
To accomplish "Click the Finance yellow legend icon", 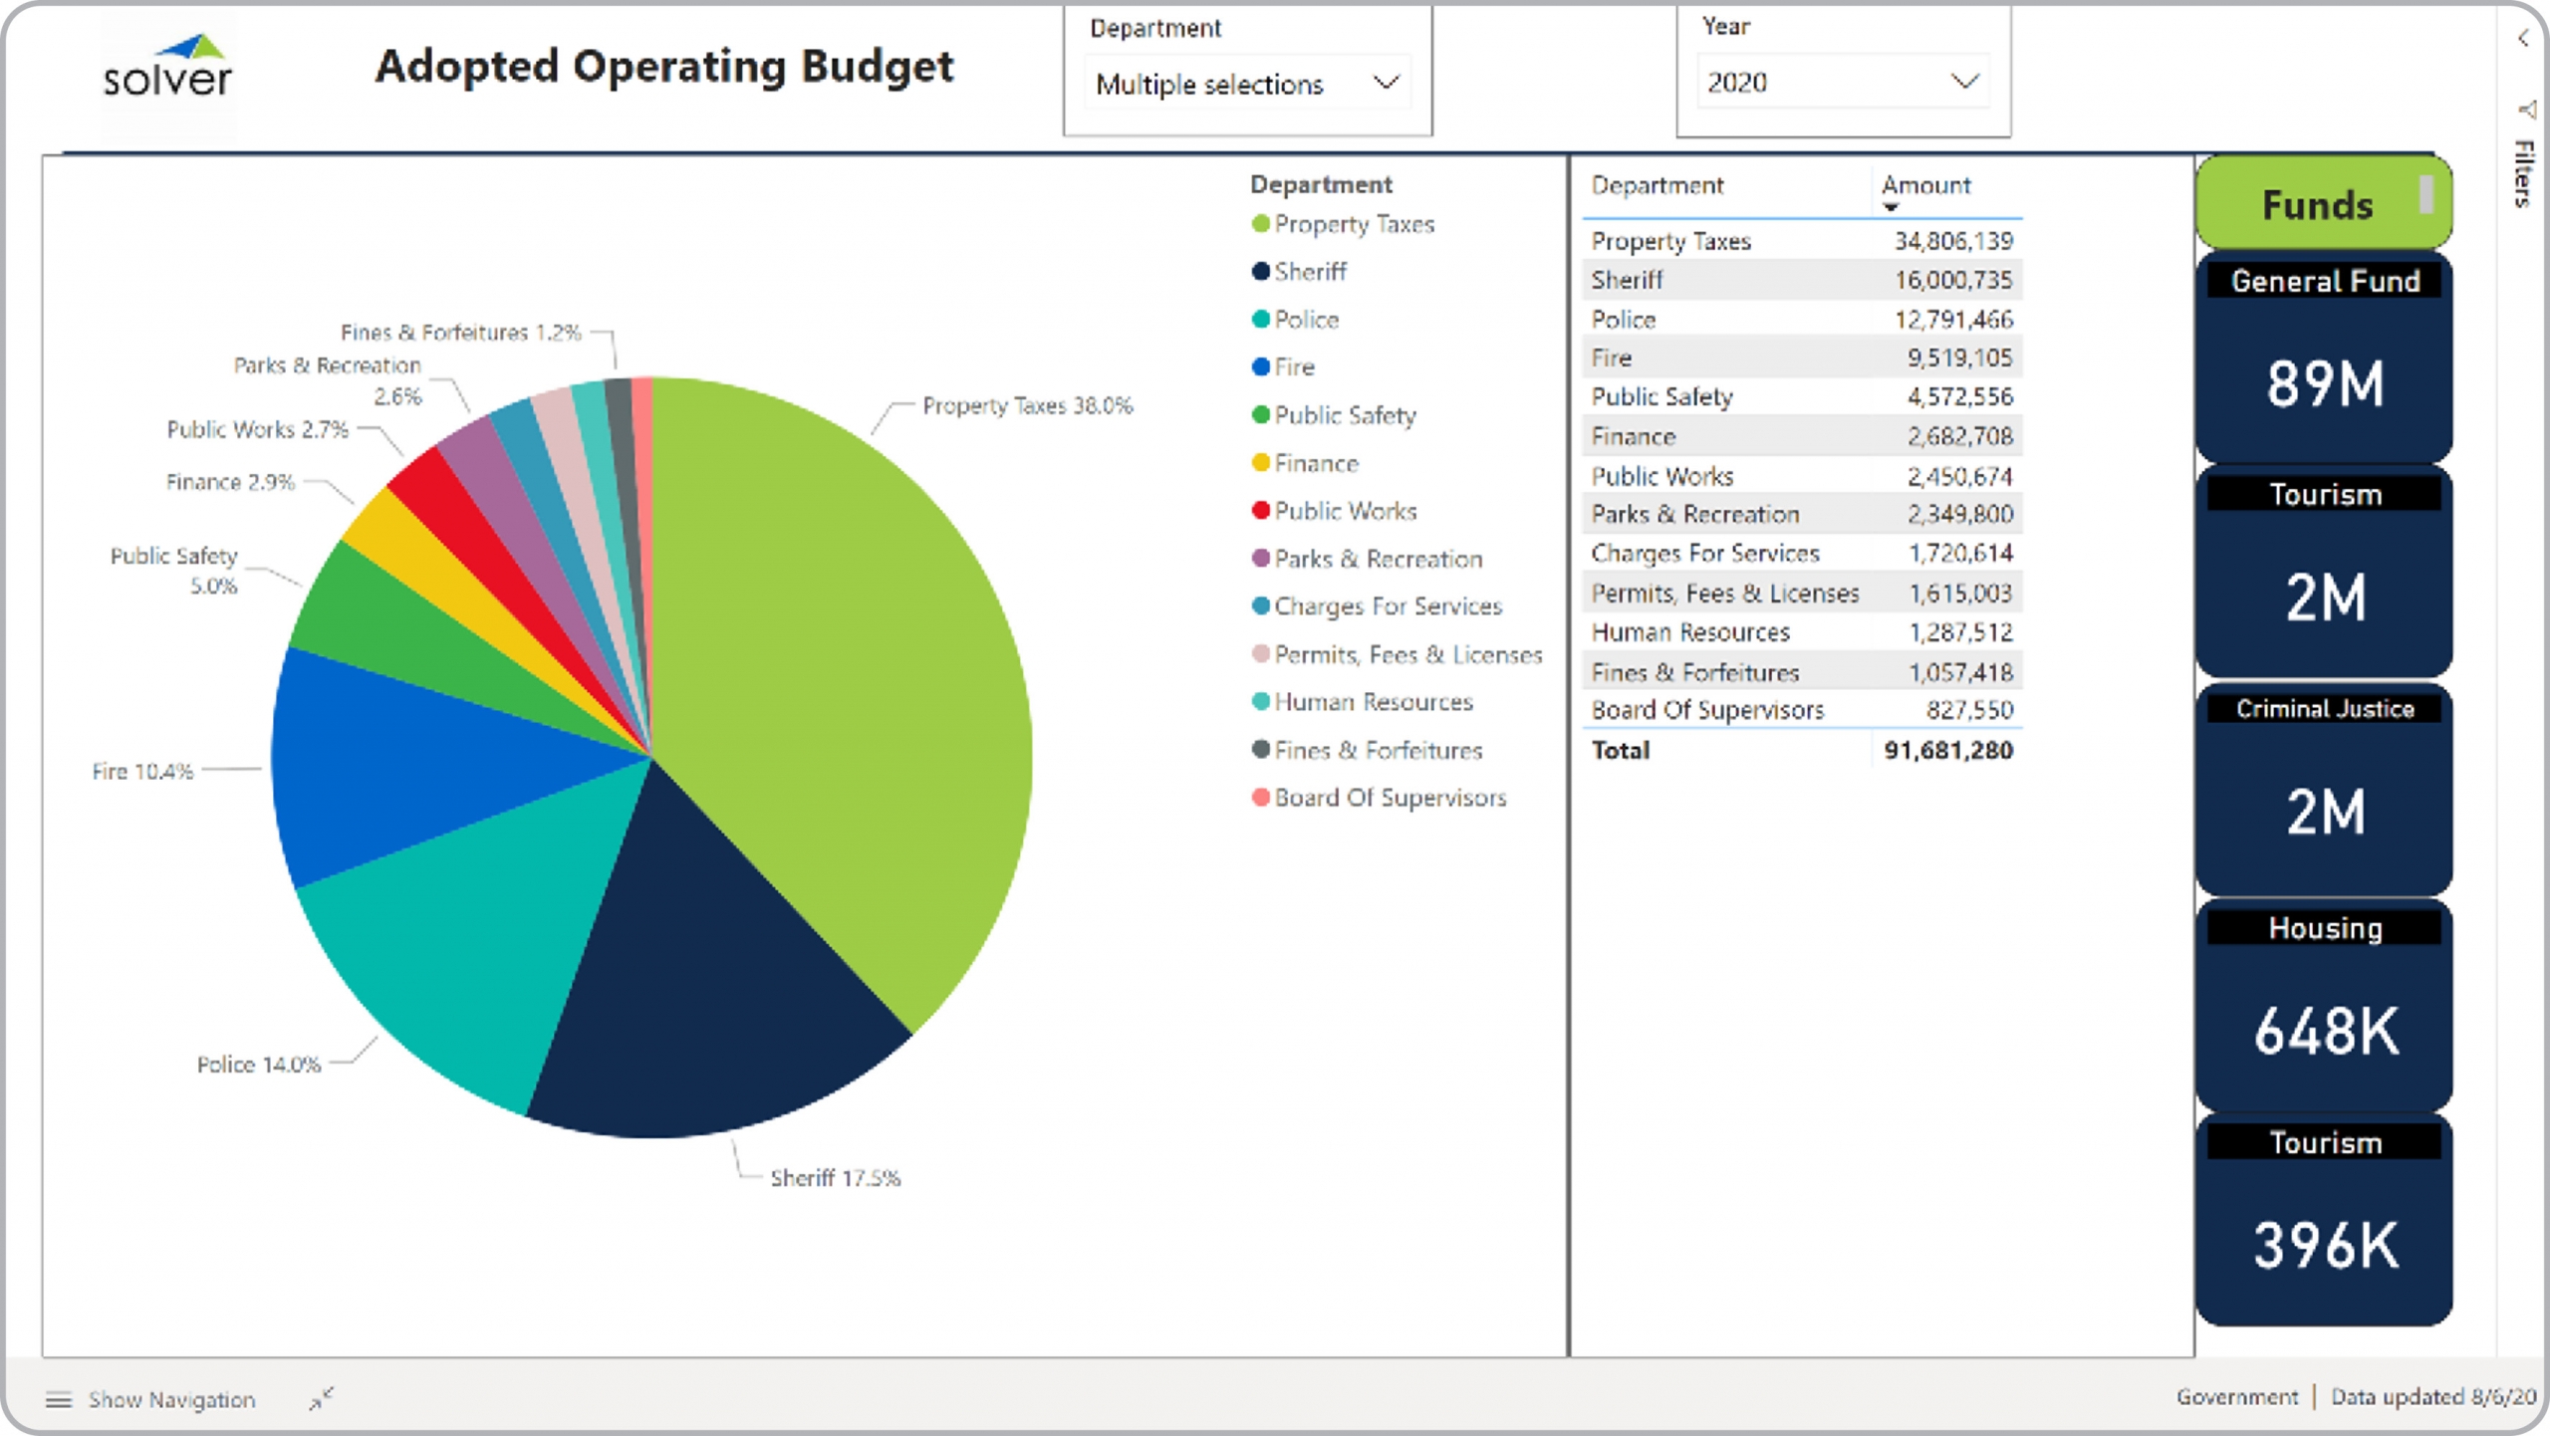I will tap(1261, 462).
